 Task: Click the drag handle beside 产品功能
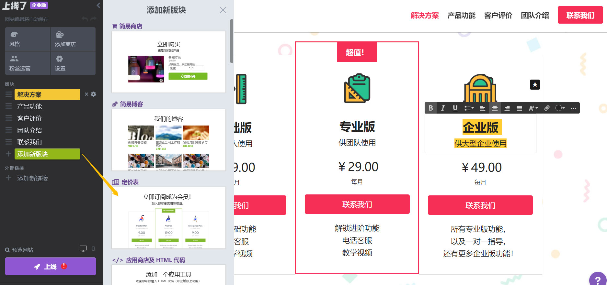tap(9, 106)
